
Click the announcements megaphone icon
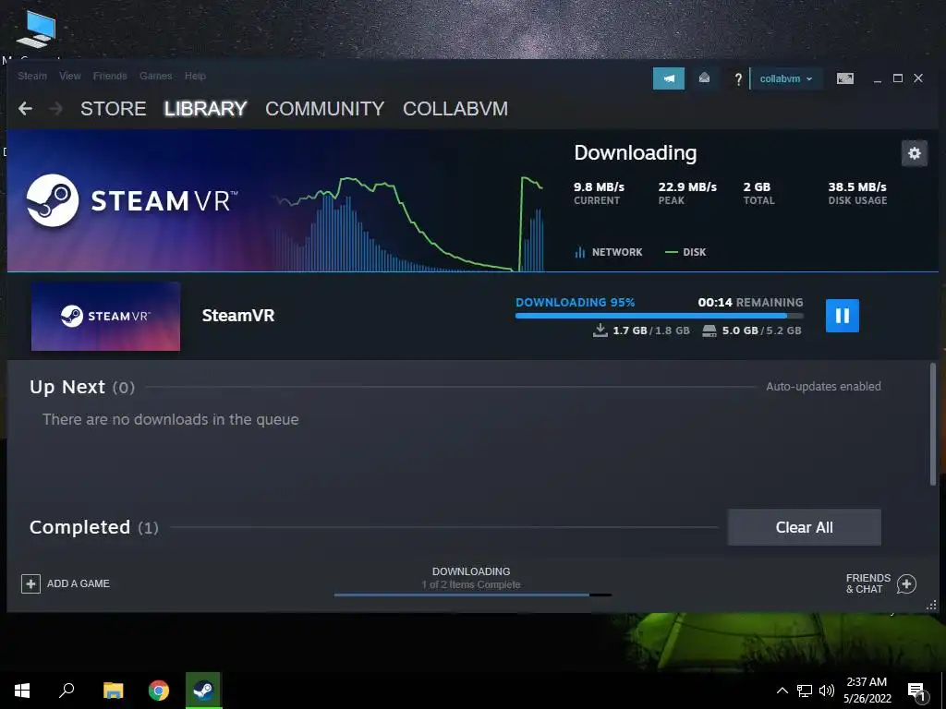[669, 78]
